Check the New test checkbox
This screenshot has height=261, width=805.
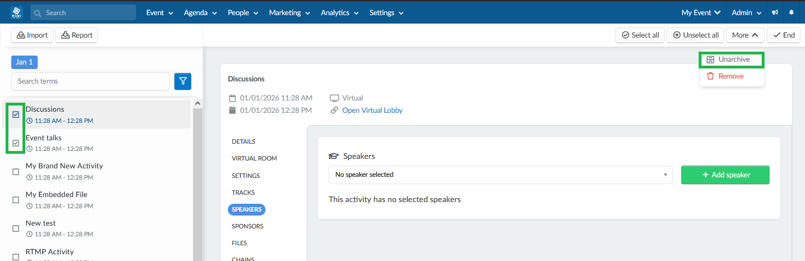click(16, 228)
